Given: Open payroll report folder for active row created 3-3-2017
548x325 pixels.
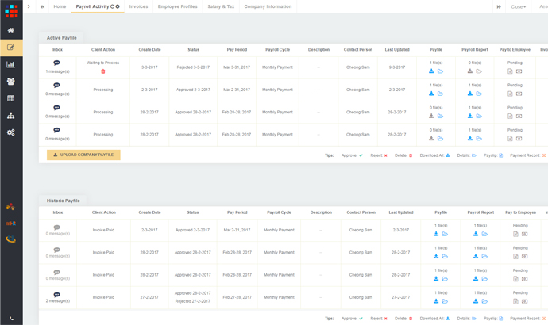Looking at the screenshot, I should [479, 71].
